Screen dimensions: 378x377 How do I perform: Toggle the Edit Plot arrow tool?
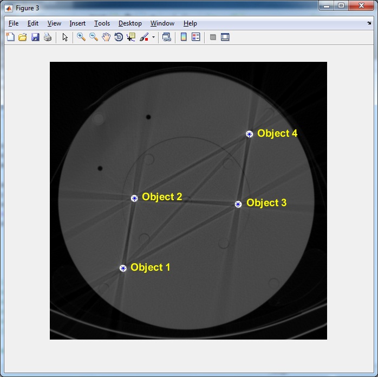pos(65,37)
